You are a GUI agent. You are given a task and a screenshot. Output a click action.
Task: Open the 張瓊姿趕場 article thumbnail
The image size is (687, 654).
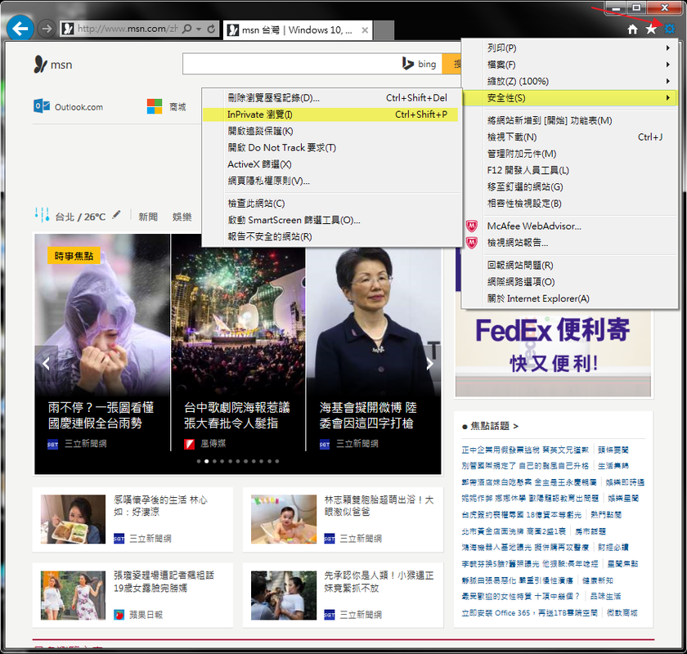click(73, 595)
